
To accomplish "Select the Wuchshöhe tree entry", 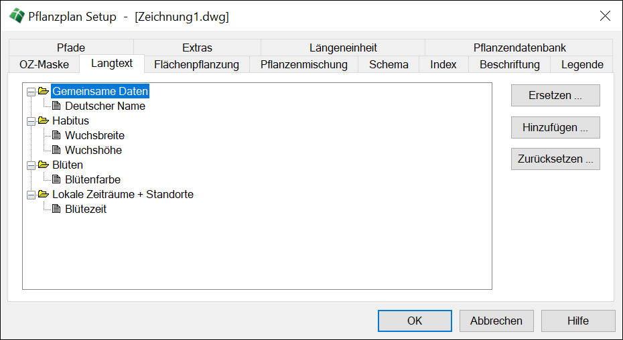I will (93, 150).
